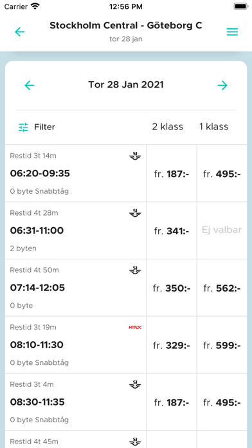Go to next day arrow
The width and height of the screenshot is (252, 448).
pyautogui.click(x=222, y=85)
